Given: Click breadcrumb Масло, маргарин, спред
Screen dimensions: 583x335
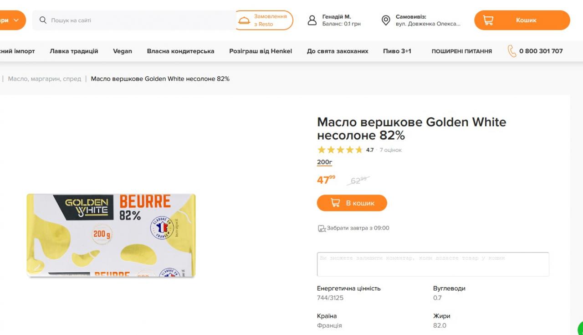Looking at the screenshot, I should (x=45, y=79).
